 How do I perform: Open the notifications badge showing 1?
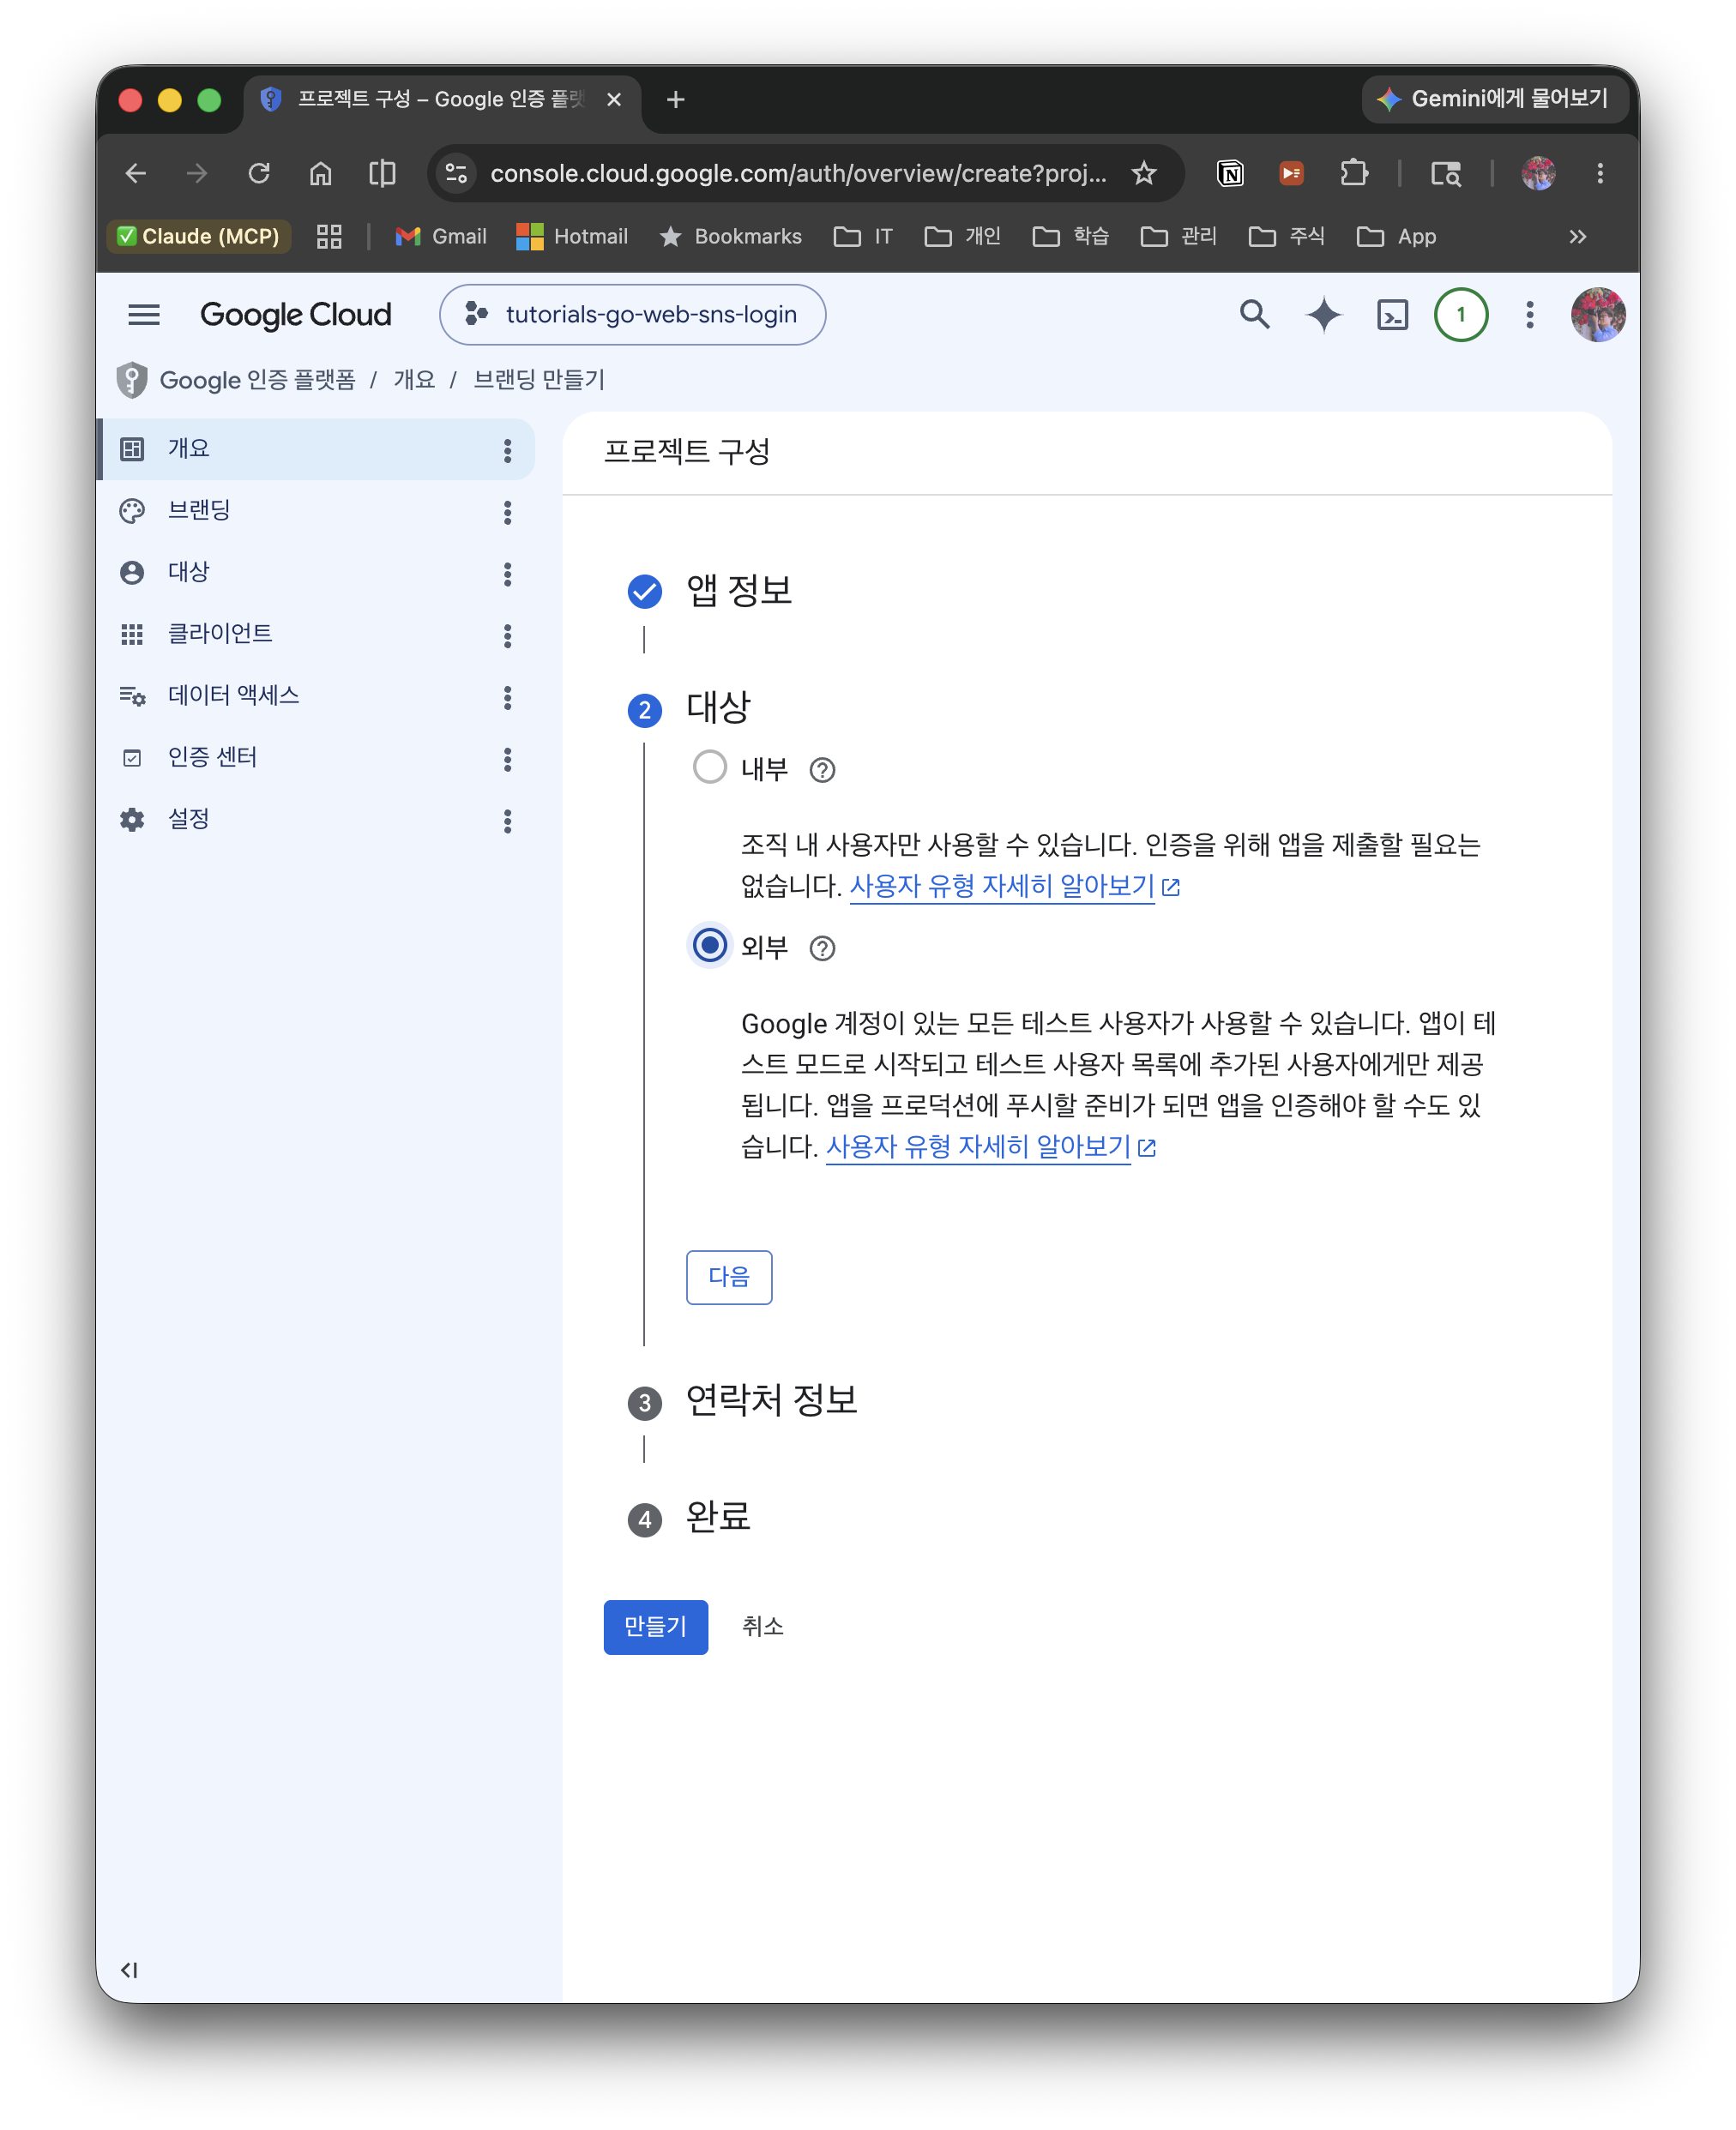[1461, 315]
